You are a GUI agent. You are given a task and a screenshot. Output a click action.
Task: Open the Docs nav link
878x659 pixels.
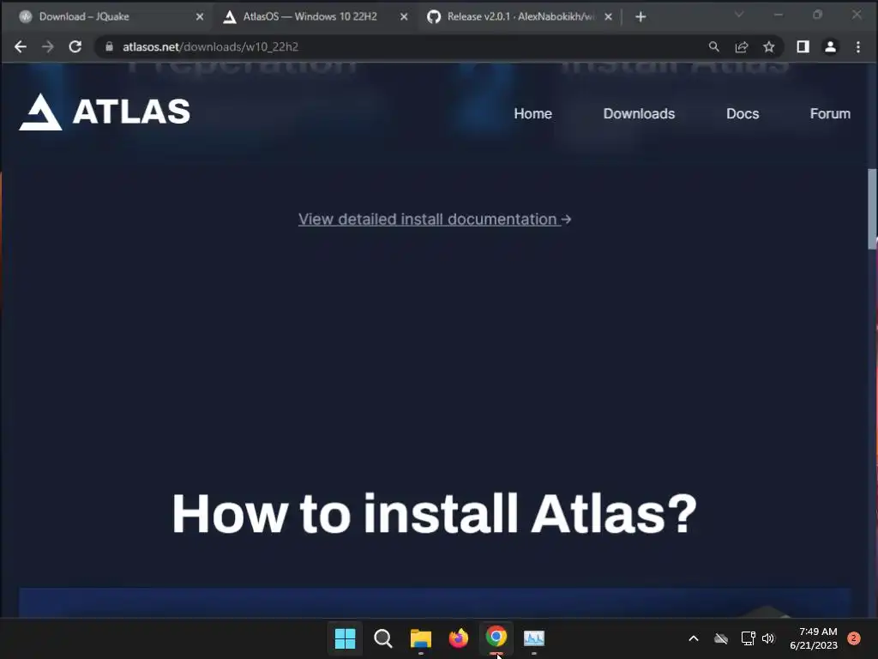[x=743, y=114]
